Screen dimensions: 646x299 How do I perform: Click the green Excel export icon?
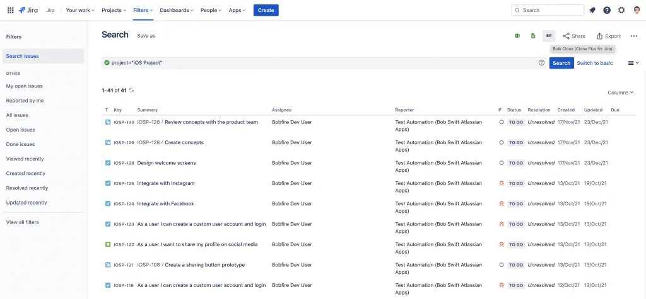coord(517,36)
